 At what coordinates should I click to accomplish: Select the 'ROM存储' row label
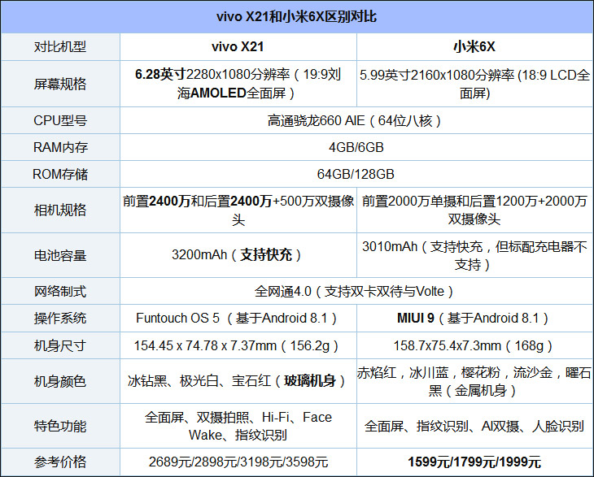(60, 174)
